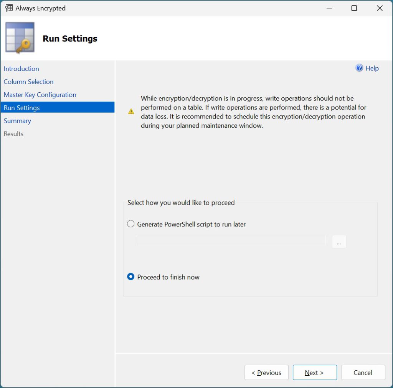This screenshot has width=393, height=388.
Task: Click the Previous button
Action: coord(266,373)
